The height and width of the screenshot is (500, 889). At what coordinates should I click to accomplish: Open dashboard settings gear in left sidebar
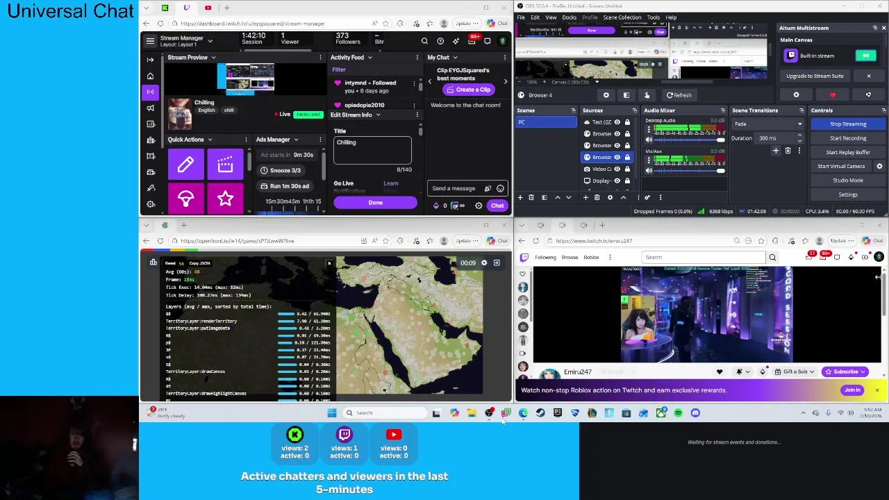[150, 204]
